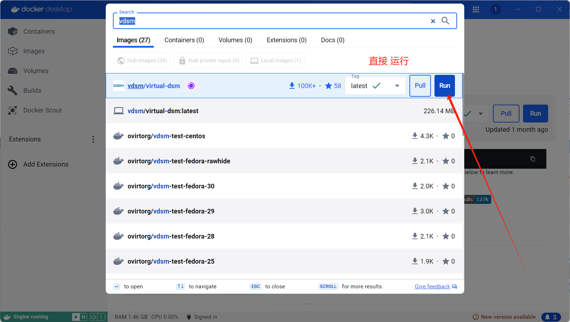Open Docker Scout from sidebar
The width and height of the screenshot is (570, 322).
coord(42,110)
